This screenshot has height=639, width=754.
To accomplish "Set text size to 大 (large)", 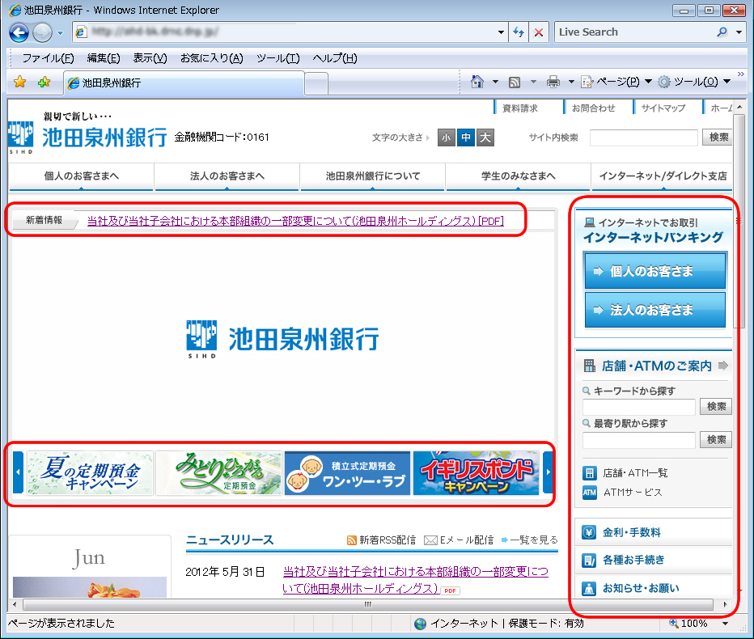I will tap(485, 138).
